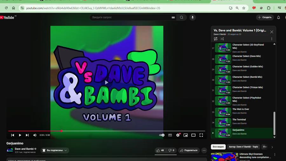Play the video with the play button
This screenshot has width=286, height=161.
pyautogui.click(x=20, y=135)
